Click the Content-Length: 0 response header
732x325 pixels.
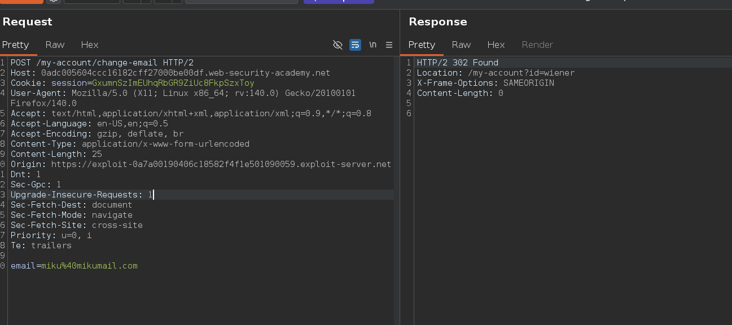point(460,93)
